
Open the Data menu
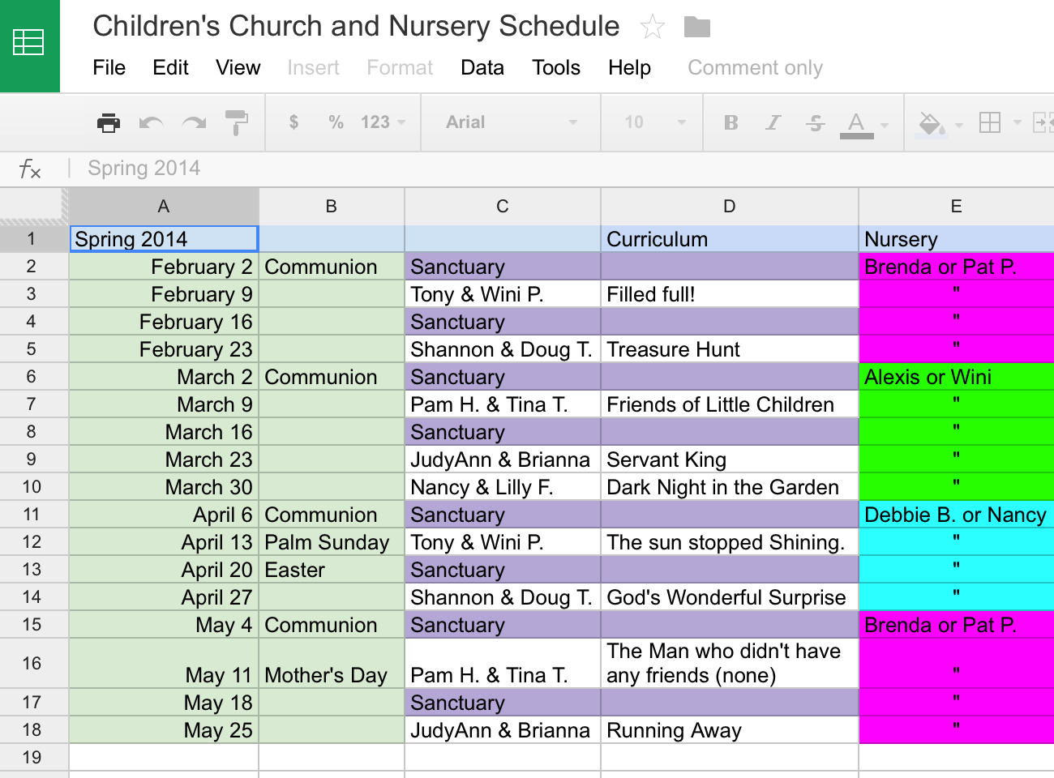(482, 67)
